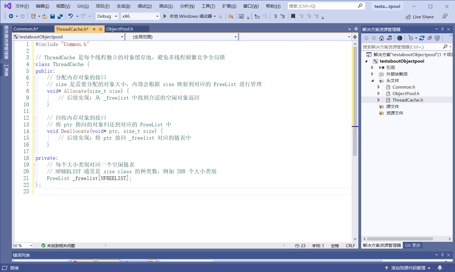Click the previous bookmark icon

301,16
